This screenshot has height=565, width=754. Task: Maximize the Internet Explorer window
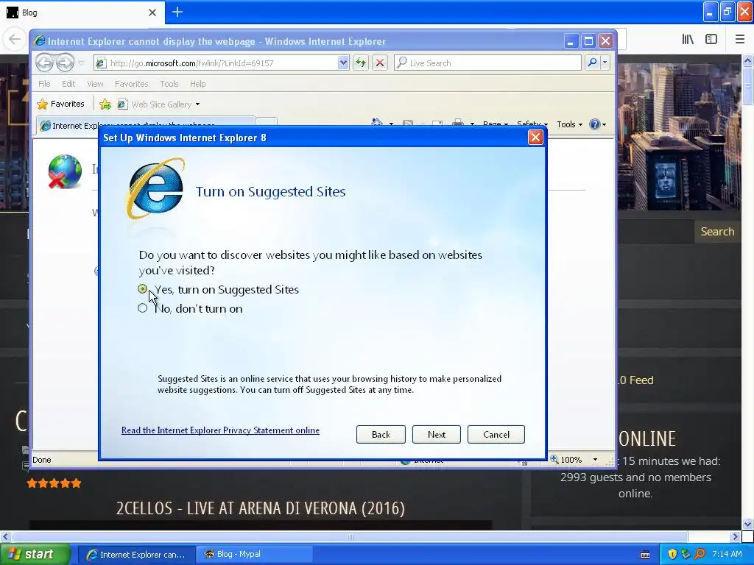[588, 41]
